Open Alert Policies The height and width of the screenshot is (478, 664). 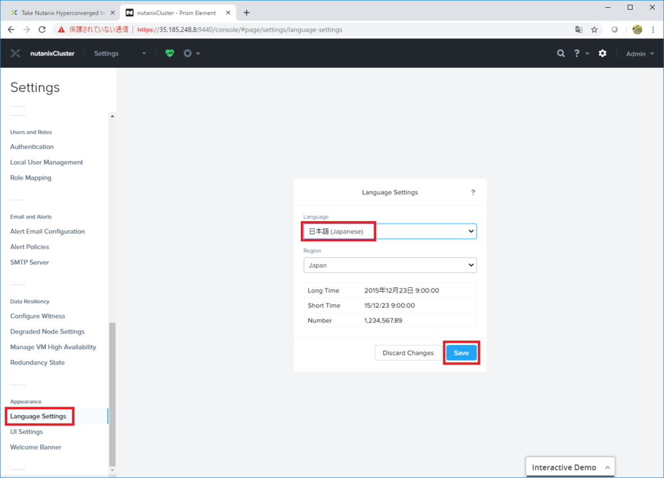coord(30,247)
